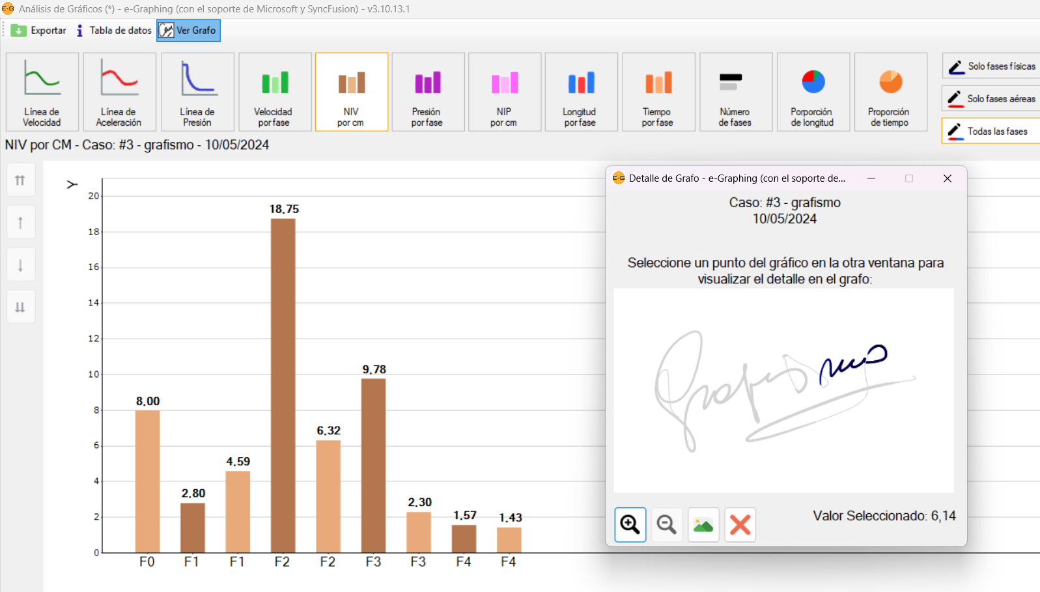Show the Proporción de longitud pie chart
The height and width of the screenshot is (592, 1040).
813,92
